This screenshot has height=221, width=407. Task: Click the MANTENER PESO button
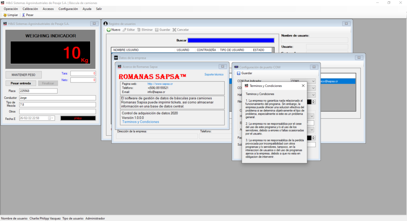point(23,75)
